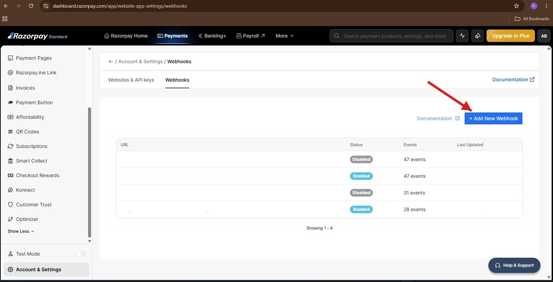Viewport: 553px width, 282px height.
Task: Click Account & Settings breadcrumb link
Action: pyautogui.click(x=141, y=61)
